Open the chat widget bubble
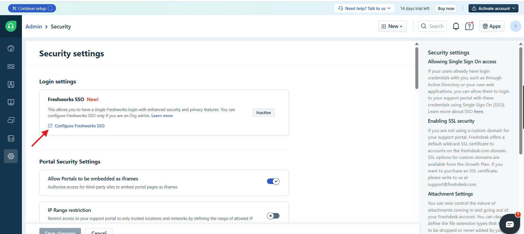This screenshot has width=524, height=234. (510, 224)
